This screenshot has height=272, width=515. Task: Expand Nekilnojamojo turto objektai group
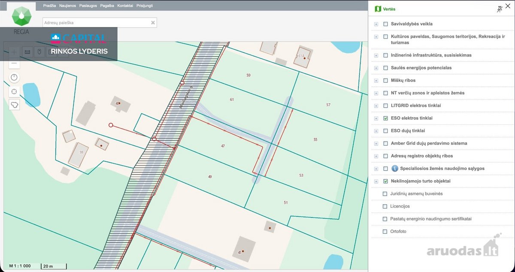(x=376, y=181)
